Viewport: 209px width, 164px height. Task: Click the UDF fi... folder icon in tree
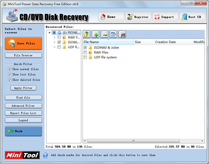(64, 47)
